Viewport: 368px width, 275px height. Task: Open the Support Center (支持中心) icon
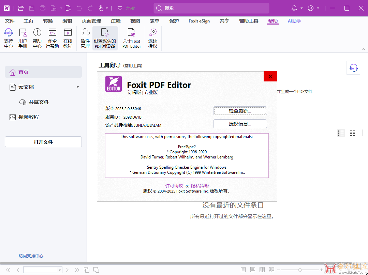click(x=9, y=38)
